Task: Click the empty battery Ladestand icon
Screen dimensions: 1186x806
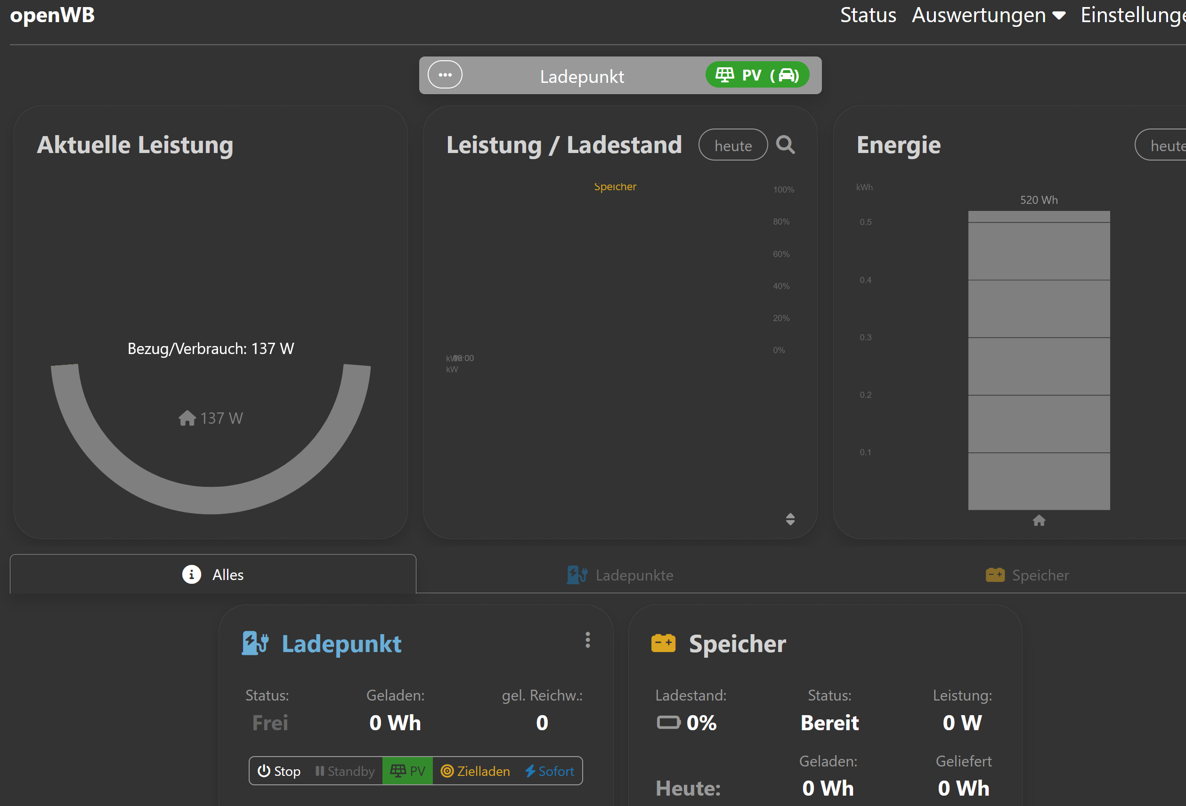Action: [668, 722]
